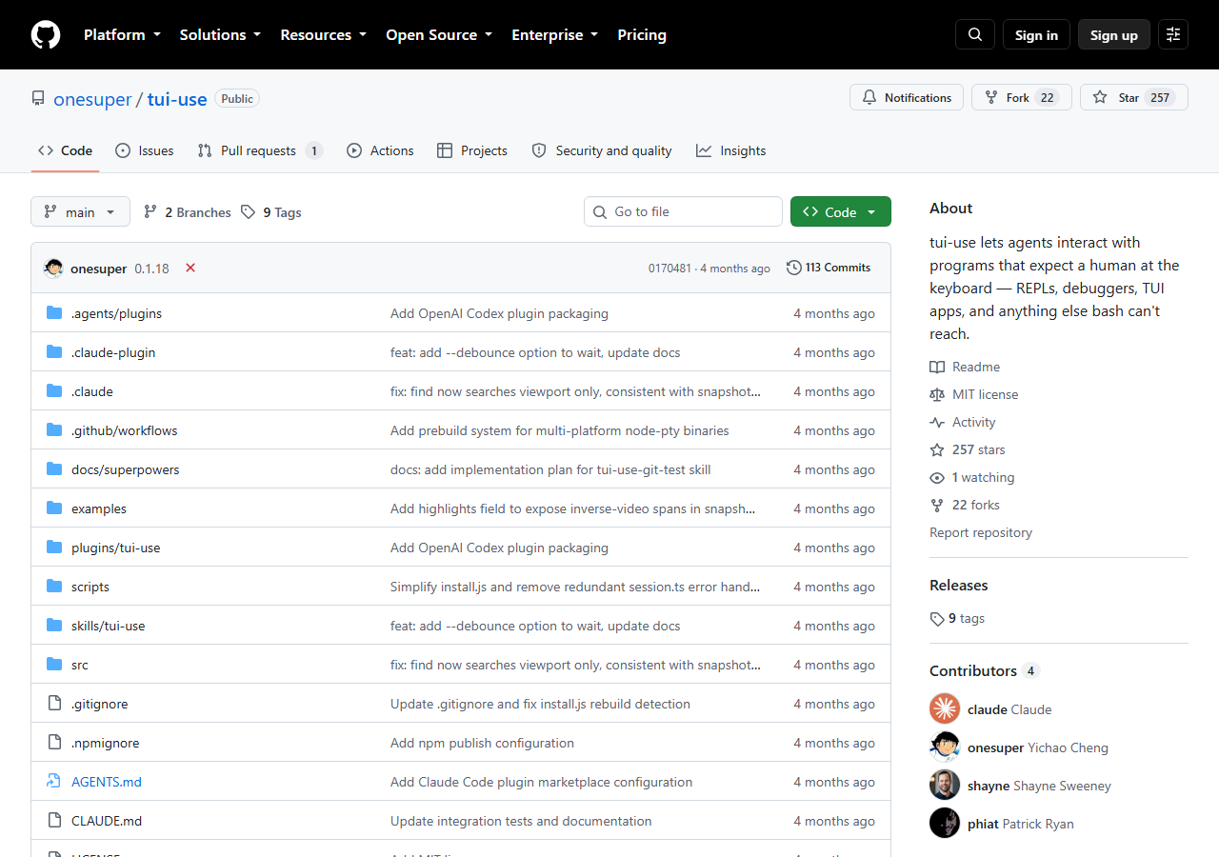This screenshot has width=1219, height=857.
Task: Expand the Resources menu
Action: (323, 35)
